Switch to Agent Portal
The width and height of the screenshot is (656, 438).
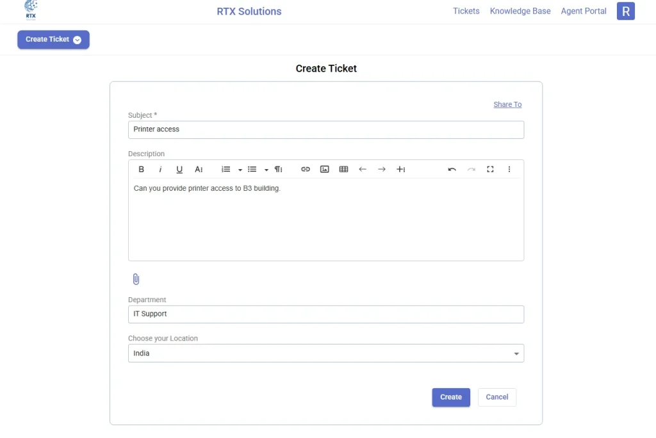click(x=583, y=12)
